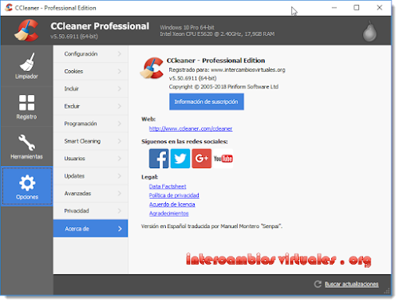Screen dimensions: 399x303
Task: Open the Programación options page
Action: 90,124
